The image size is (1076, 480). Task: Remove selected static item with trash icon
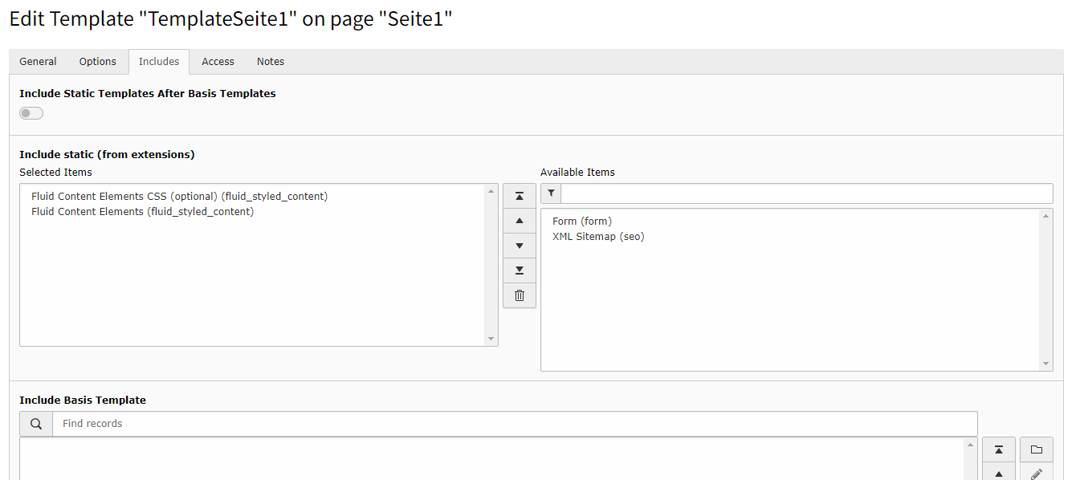click(520, 295)
